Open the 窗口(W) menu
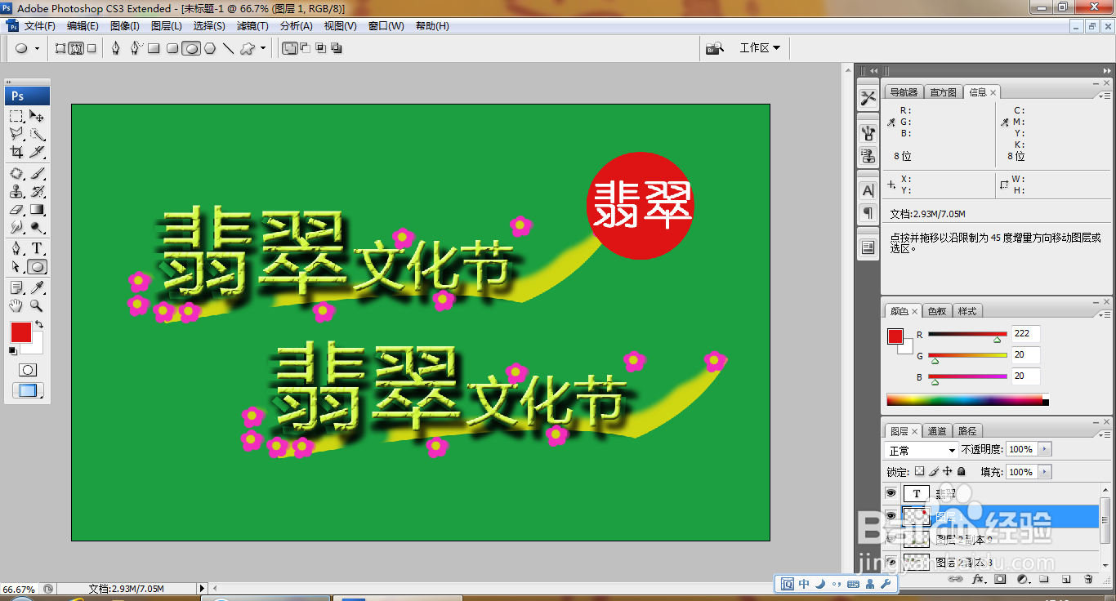 click(386, 26)
